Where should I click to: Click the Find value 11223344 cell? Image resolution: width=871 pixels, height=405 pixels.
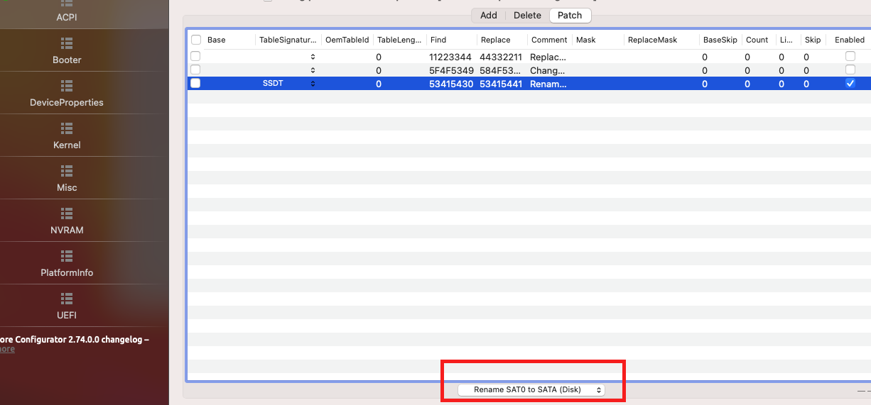click(450, 57)
